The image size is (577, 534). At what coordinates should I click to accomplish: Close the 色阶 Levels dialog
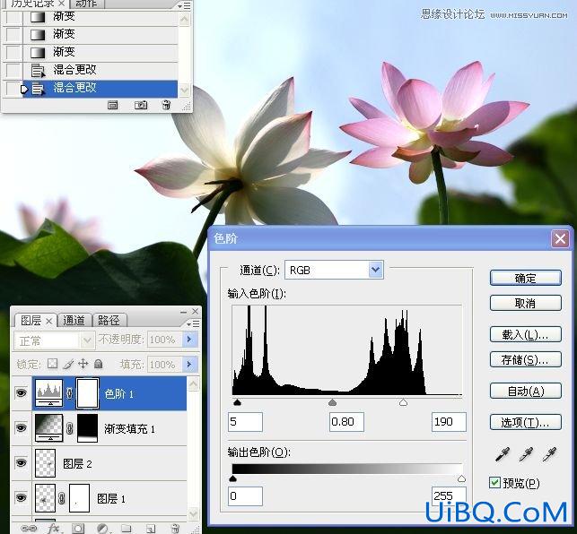[560, 239]
